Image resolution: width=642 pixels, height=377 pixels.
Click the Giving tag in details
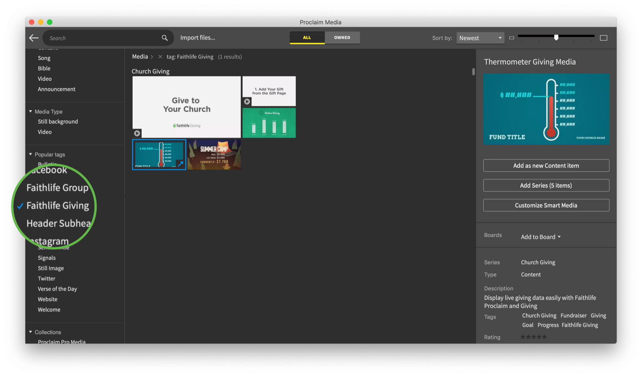(x=598, y=316)
